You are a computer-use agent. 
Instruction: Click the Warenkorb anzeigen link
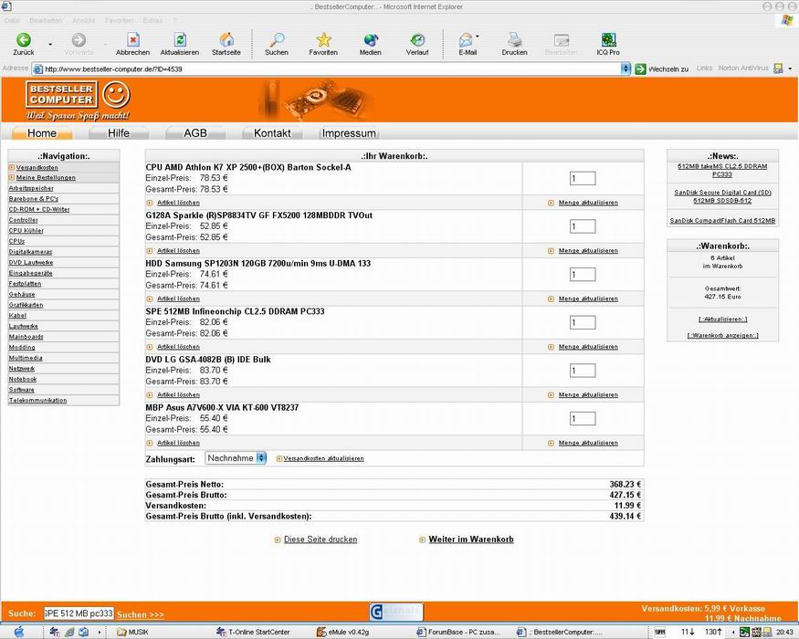(x=722, y=335)
